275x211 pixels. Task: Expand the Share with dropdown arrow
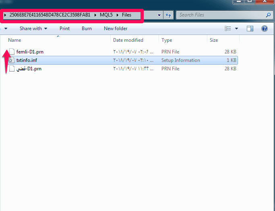pyautogui.click(x=46, y=29)
